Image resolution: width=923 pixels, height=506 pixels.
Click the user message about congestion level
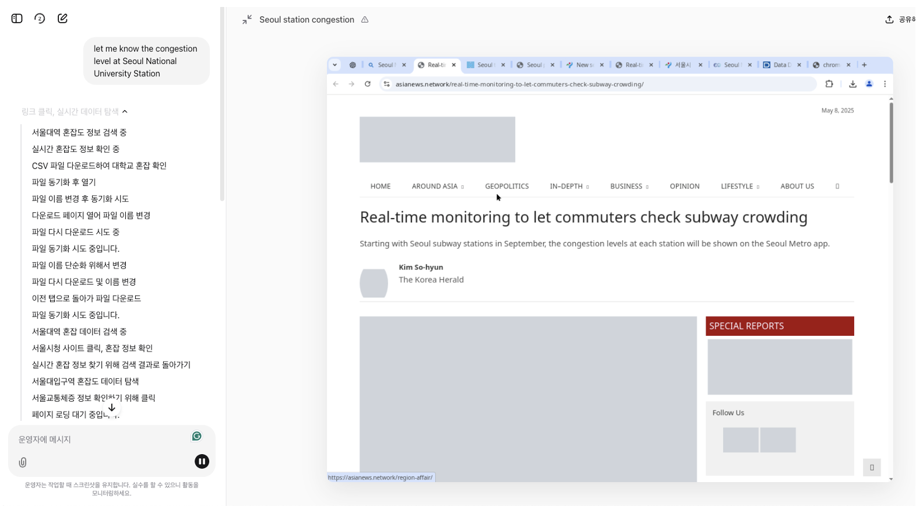[x=146, y=61]
